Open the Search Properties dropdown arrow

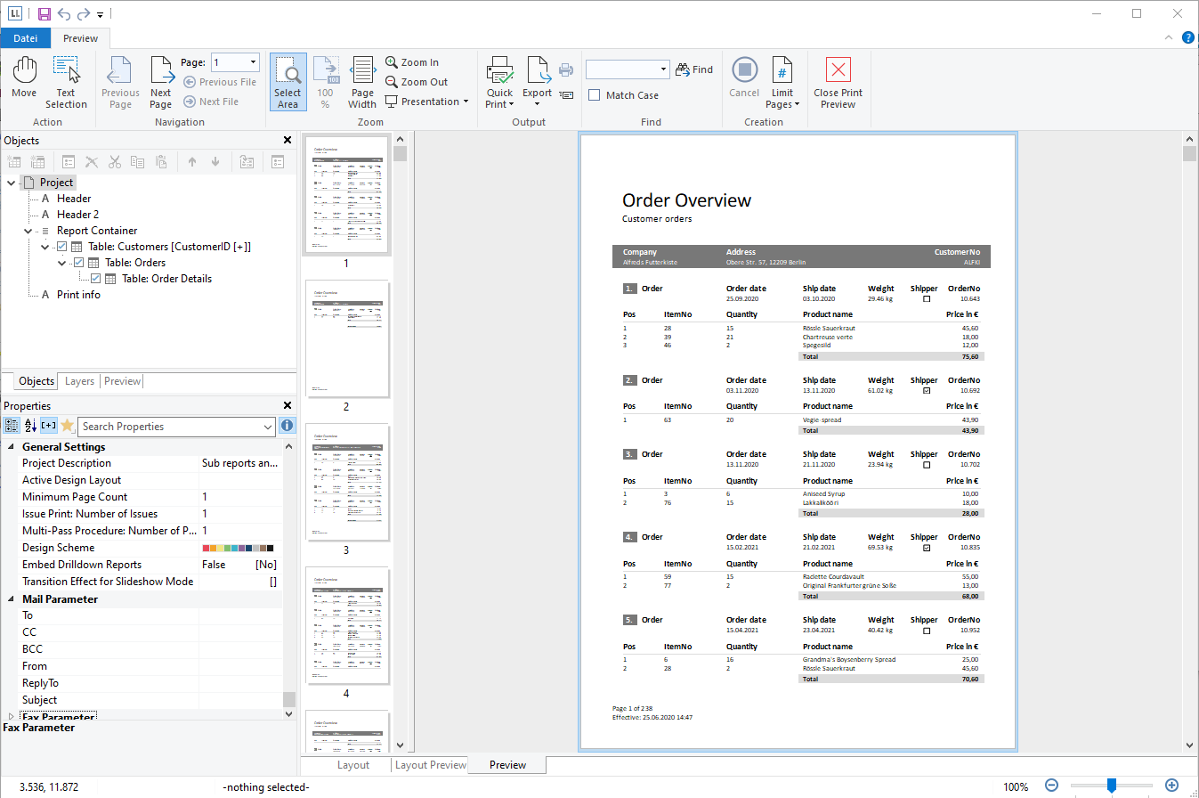(x=269, y=427)
